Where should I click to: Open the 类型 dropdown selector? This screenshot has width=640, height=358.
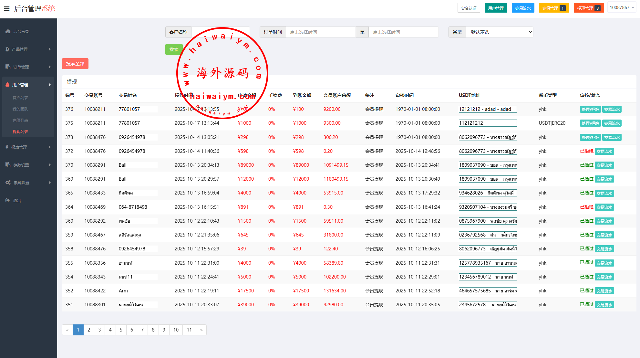tap(499, 32)
